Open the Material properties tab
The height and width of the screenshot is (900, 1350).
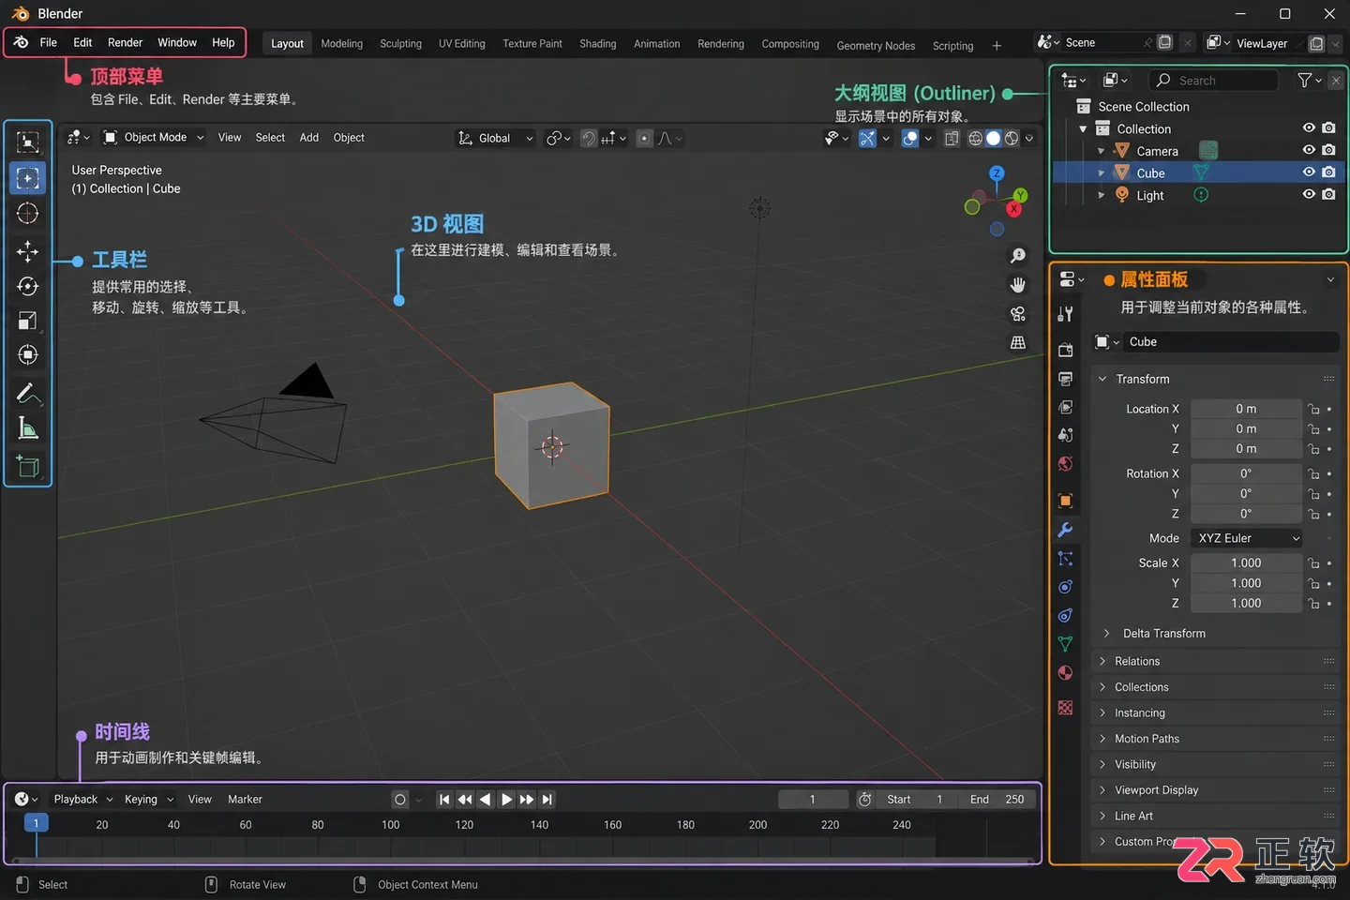point(1065,672)
